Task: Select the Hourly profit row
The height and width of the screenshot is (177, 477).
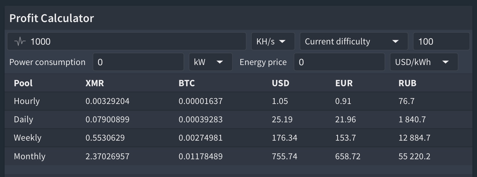Action: pos(238,101)
